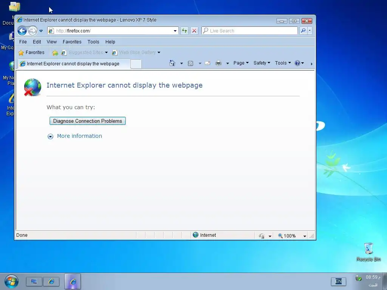The width and height of the screenshot is (387, 290).
Task: Show more command bar items via chevron
Action: [311, 64]
